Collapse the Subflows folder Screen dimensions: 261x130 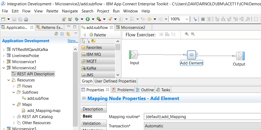[14, 92]
